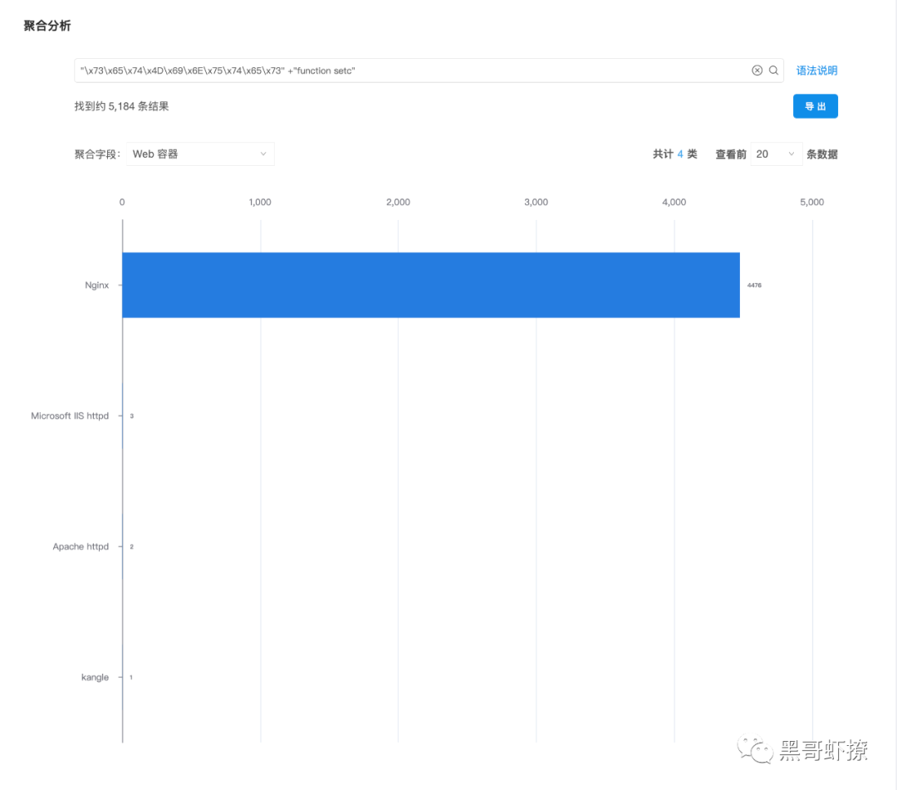Click the 4,000 axis tick label

point(674,202)
